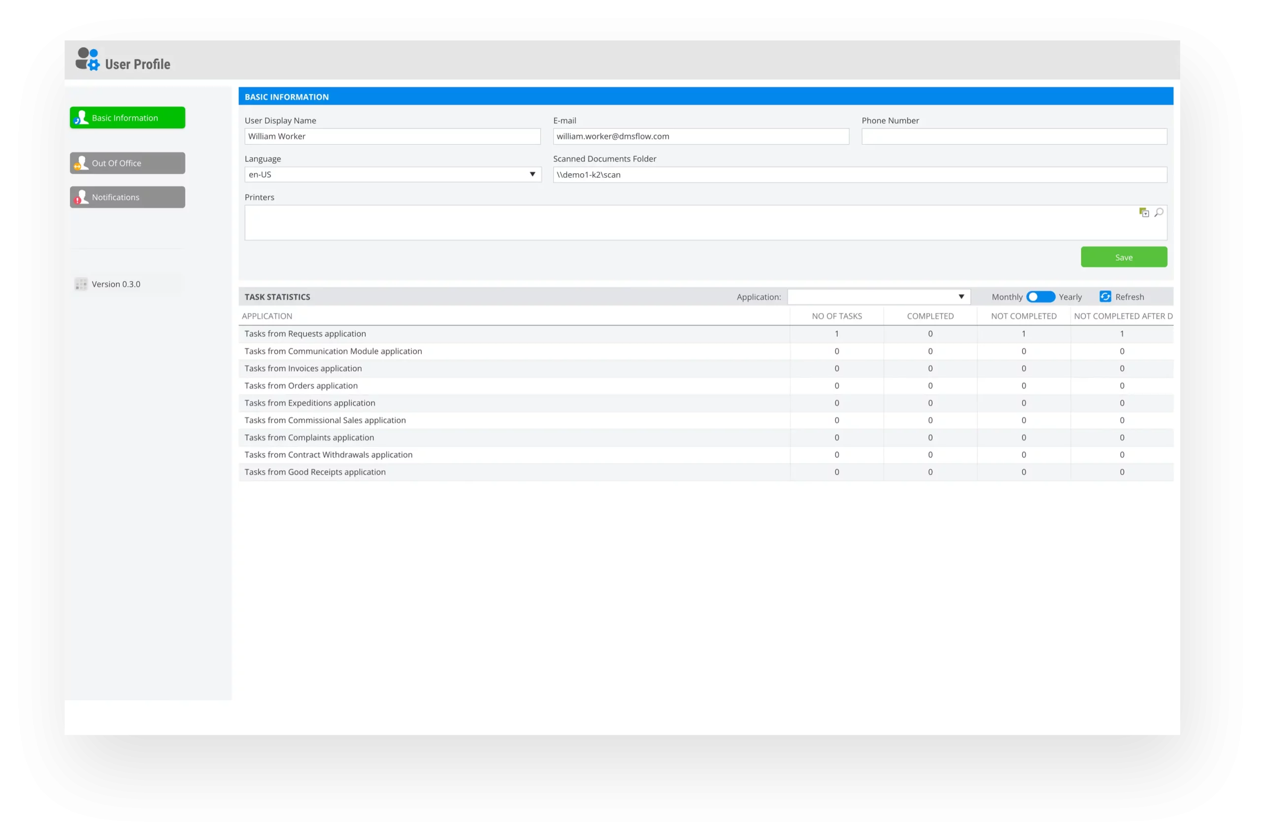Select the Tasks from Requests application row
The width and height of the screenshot is (1261, 840).
(x=705, y=334)
